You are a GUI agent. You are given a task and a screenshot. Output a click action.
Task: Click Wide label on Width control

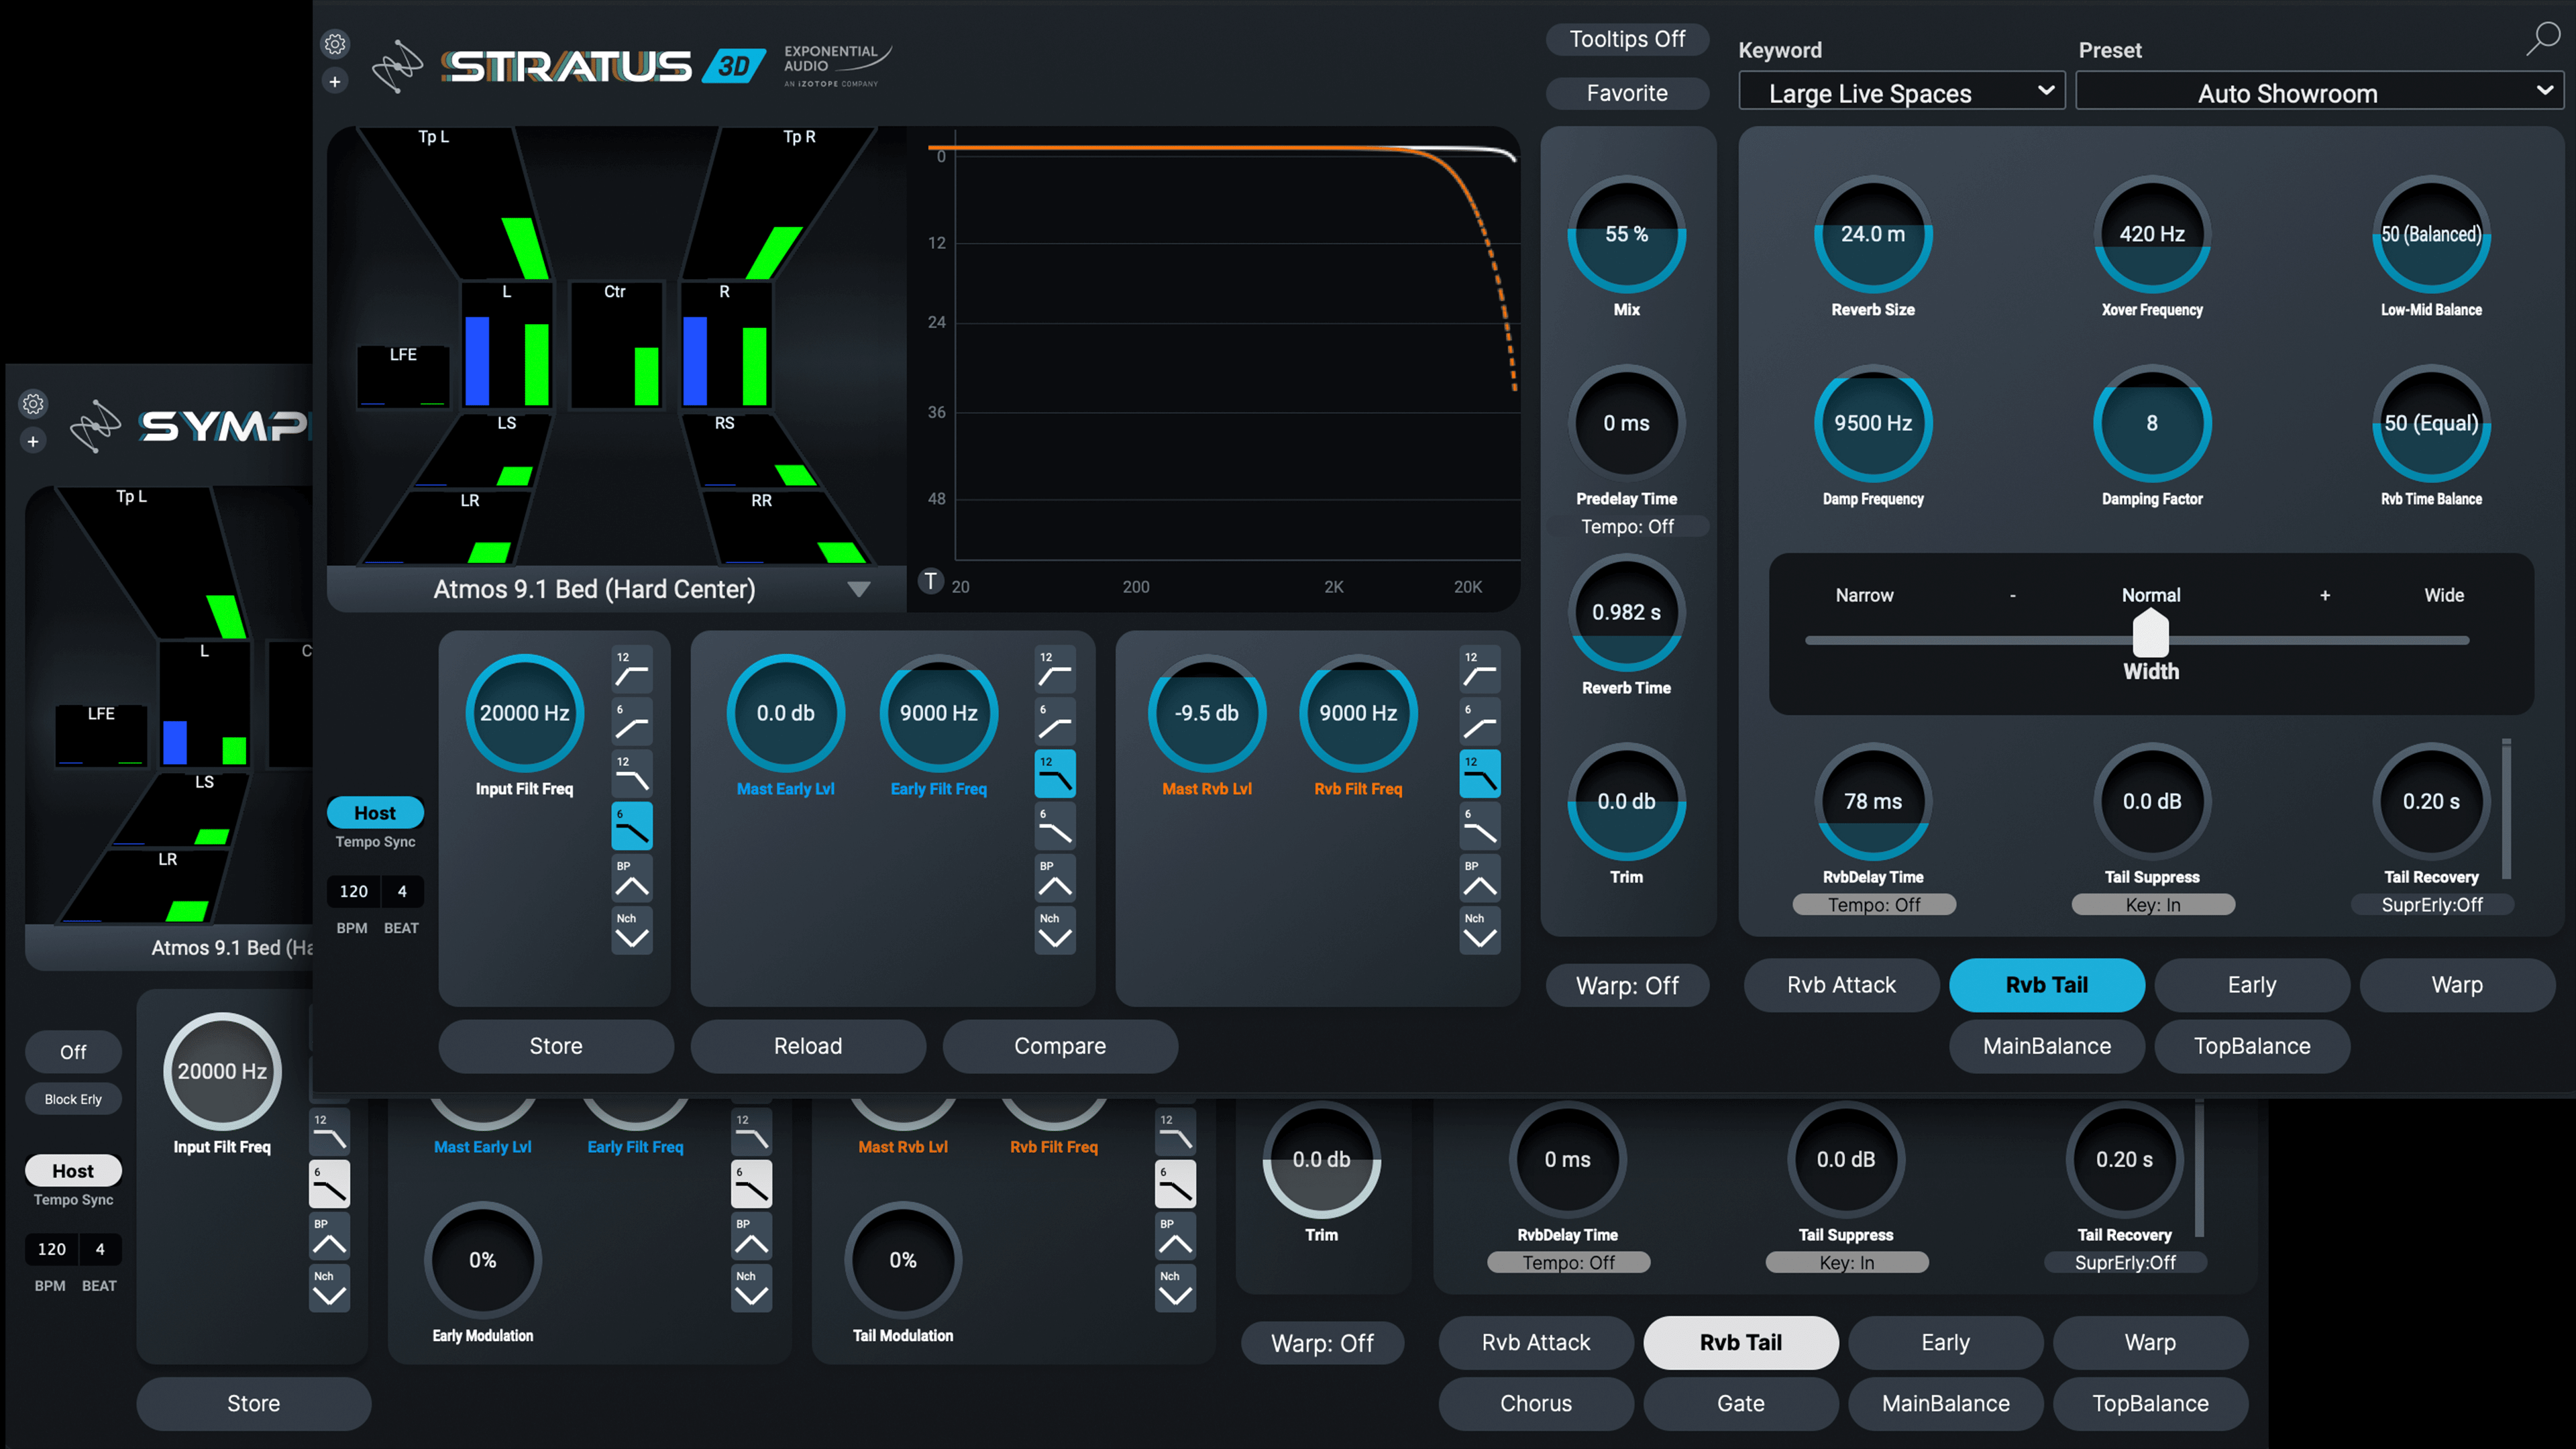tap(2444, 595)
